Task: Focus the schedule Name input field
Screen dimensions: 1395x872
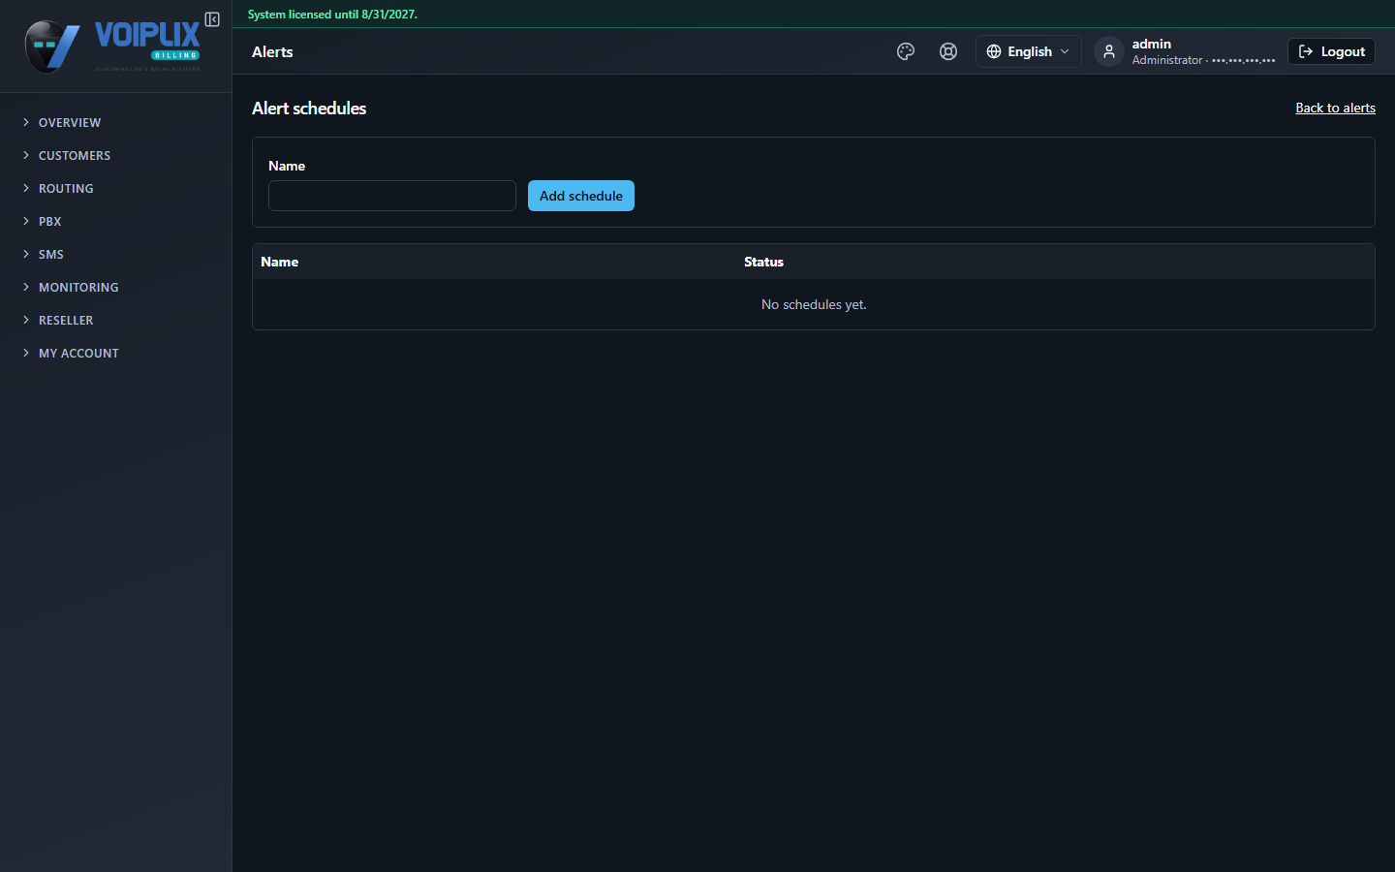Action: [392, 196]
